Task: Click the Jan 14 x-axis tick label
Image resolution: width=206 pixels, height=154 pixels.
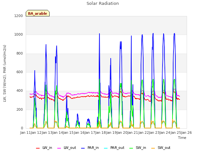Action: 58,133
